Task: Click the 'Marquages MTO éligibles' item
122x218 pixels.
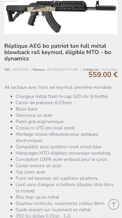Action: 63,153
